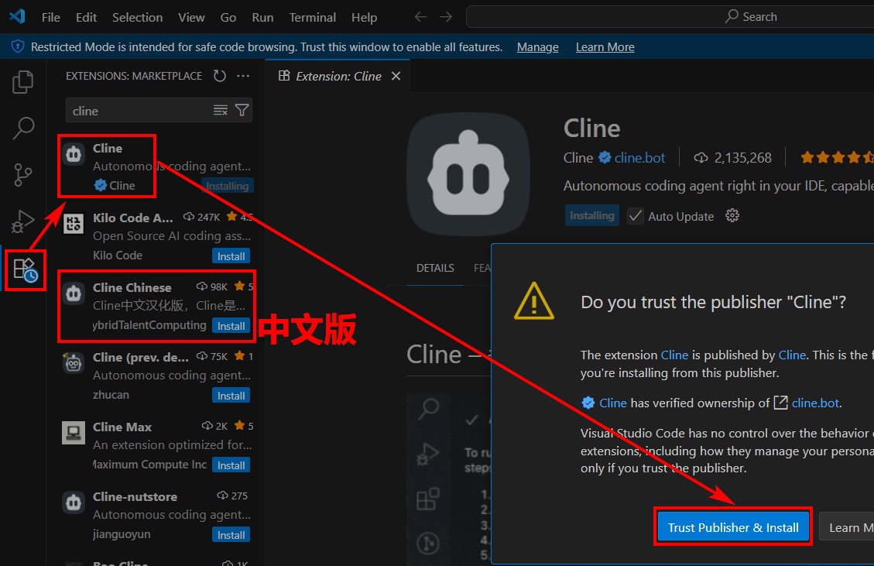Refresh the Extensions Marketplace list
This screenshot has width=874, height=566.
pos(220,76)
